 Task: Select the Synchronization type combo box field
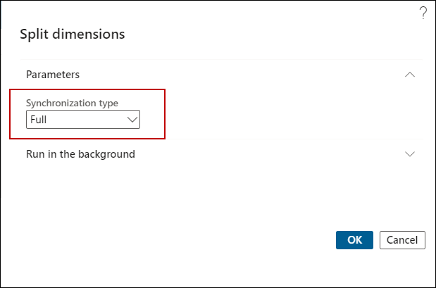83,120
